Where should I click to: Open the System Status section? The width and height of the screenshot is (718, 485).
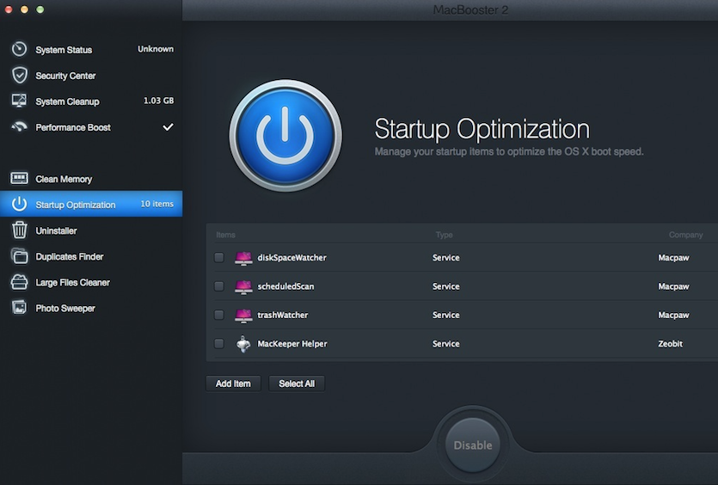tap(91, 50)
